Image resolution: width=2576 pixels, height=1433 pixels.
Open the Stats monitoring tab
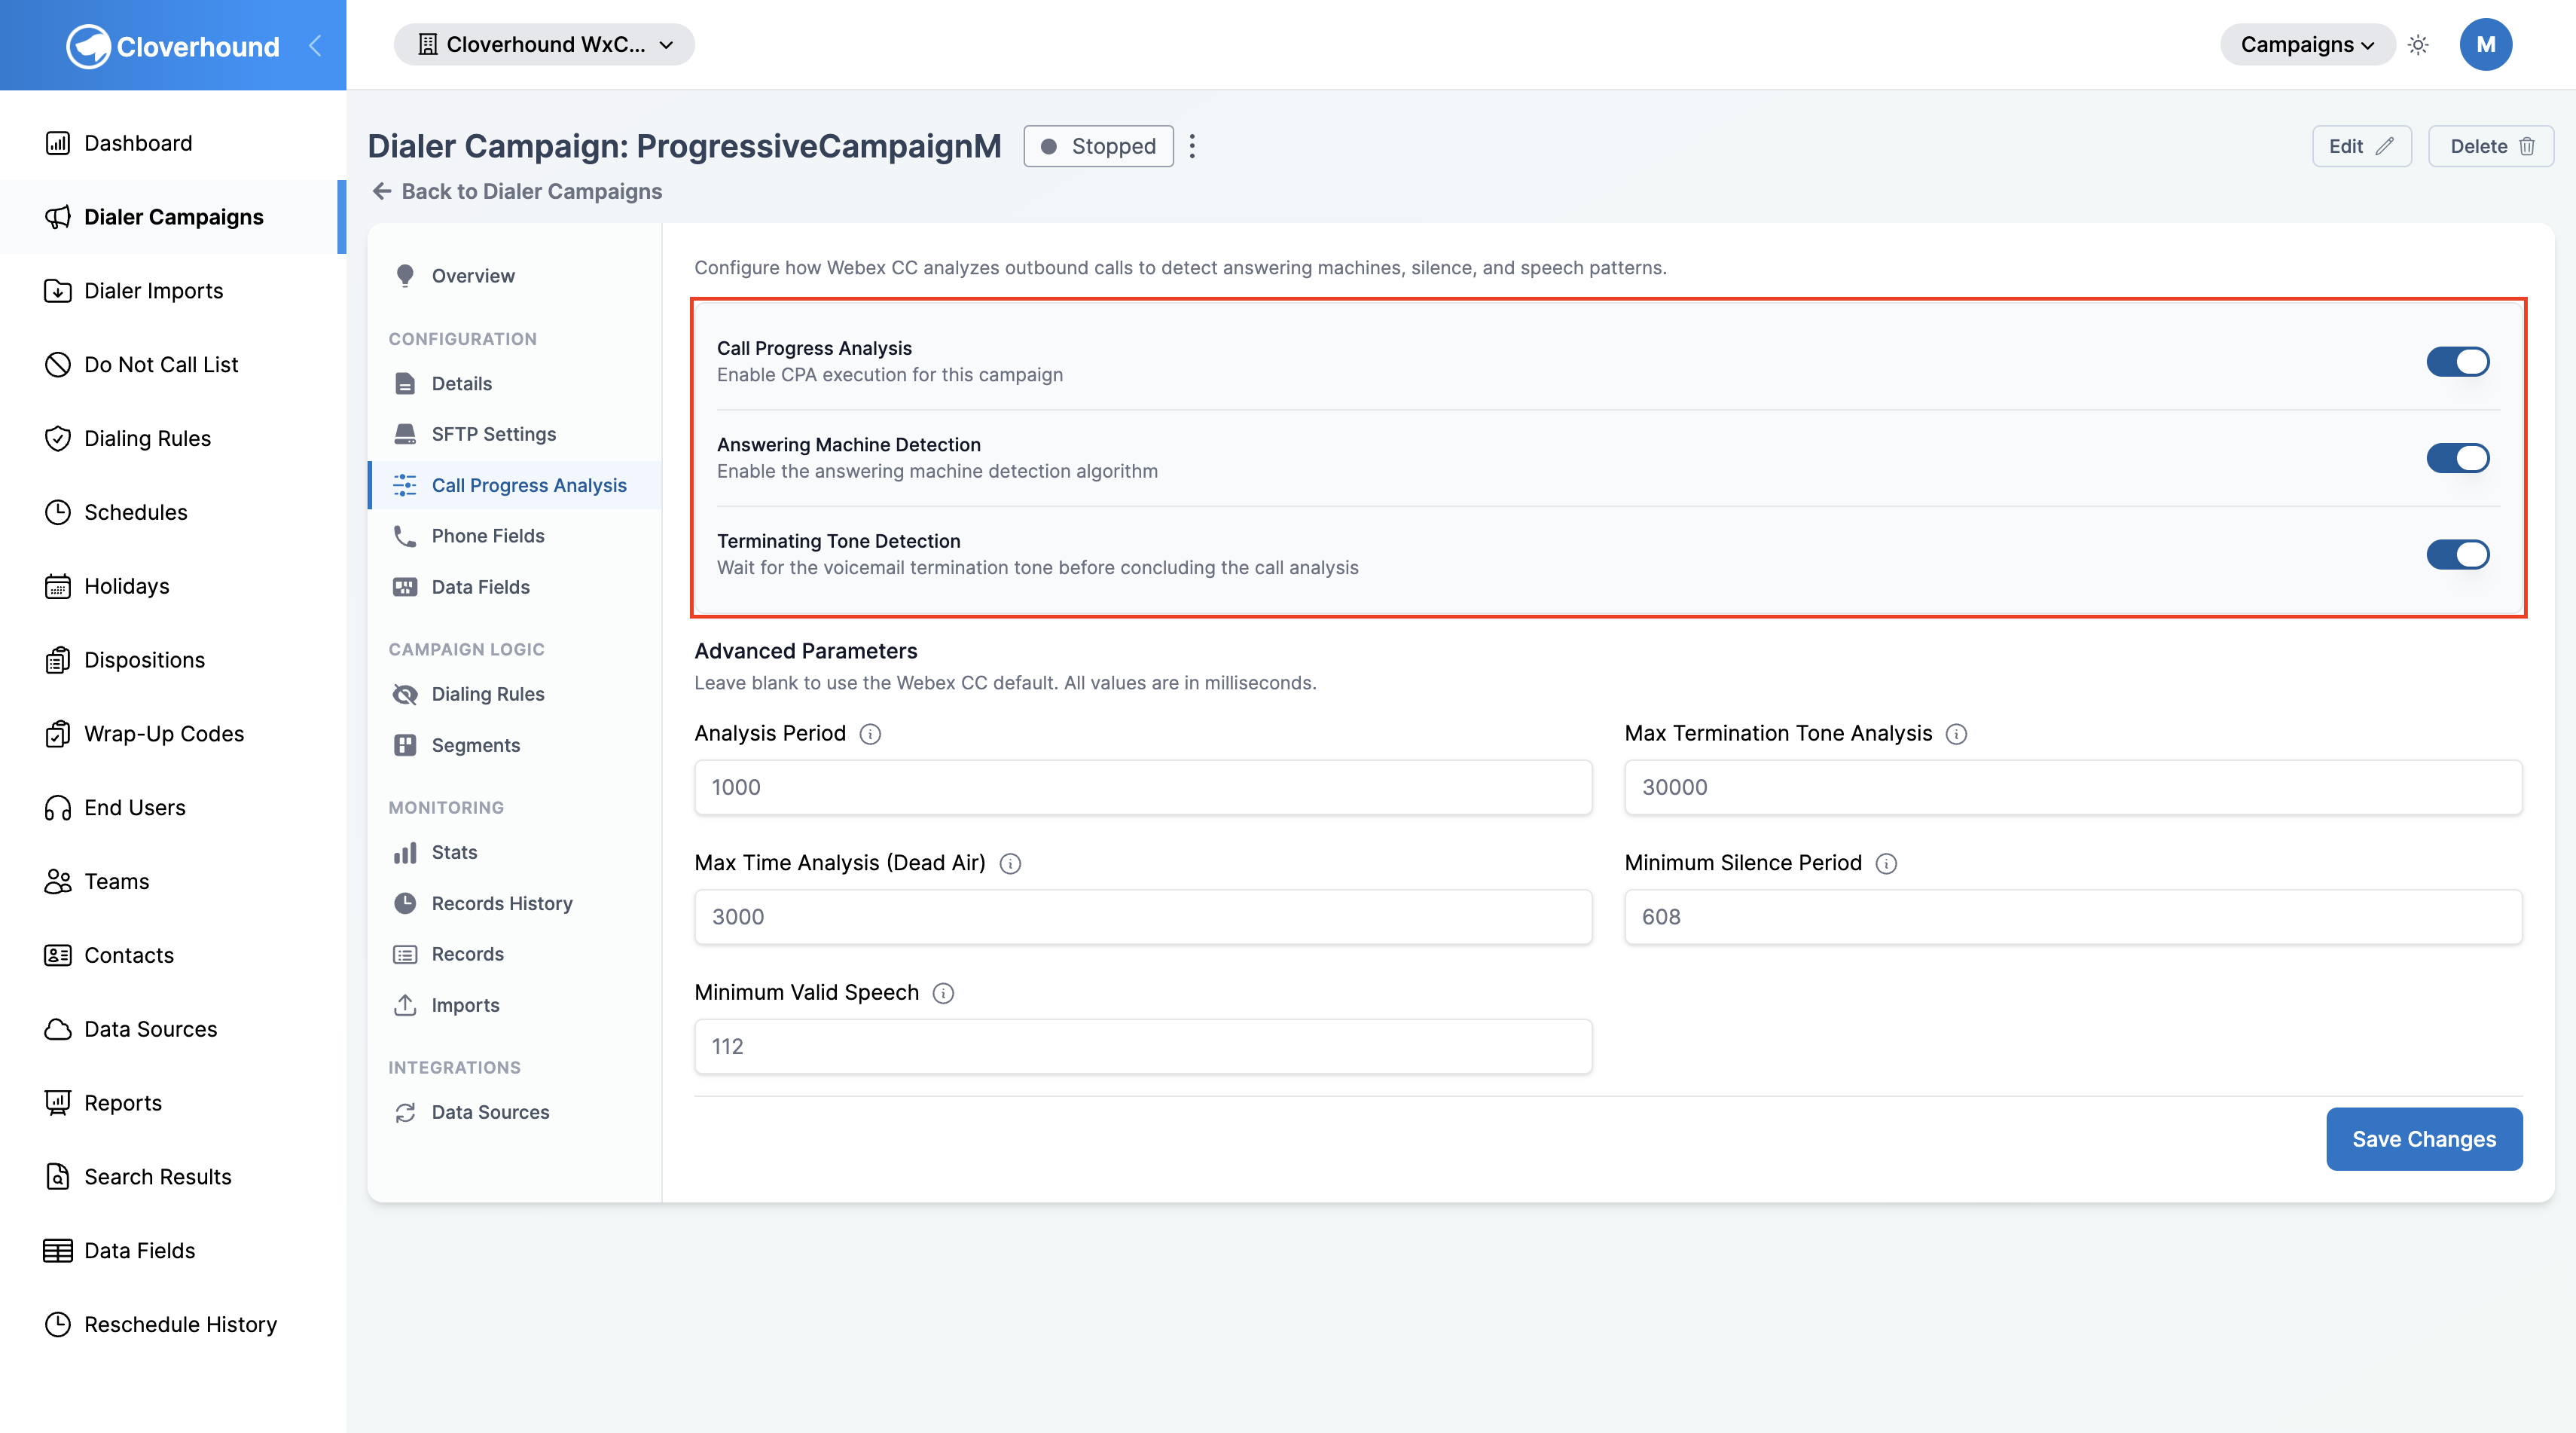pyautogui.click(x=514, y=852)
